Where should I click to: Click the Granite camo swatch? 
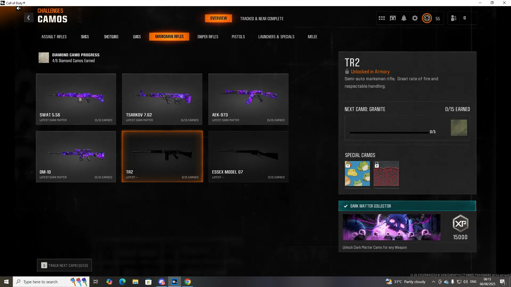459,128
